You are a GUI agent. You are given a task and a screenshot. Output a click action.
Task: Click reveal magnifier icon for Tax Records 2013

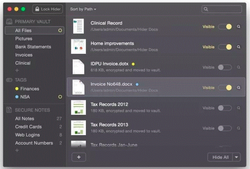coord(239,128)
